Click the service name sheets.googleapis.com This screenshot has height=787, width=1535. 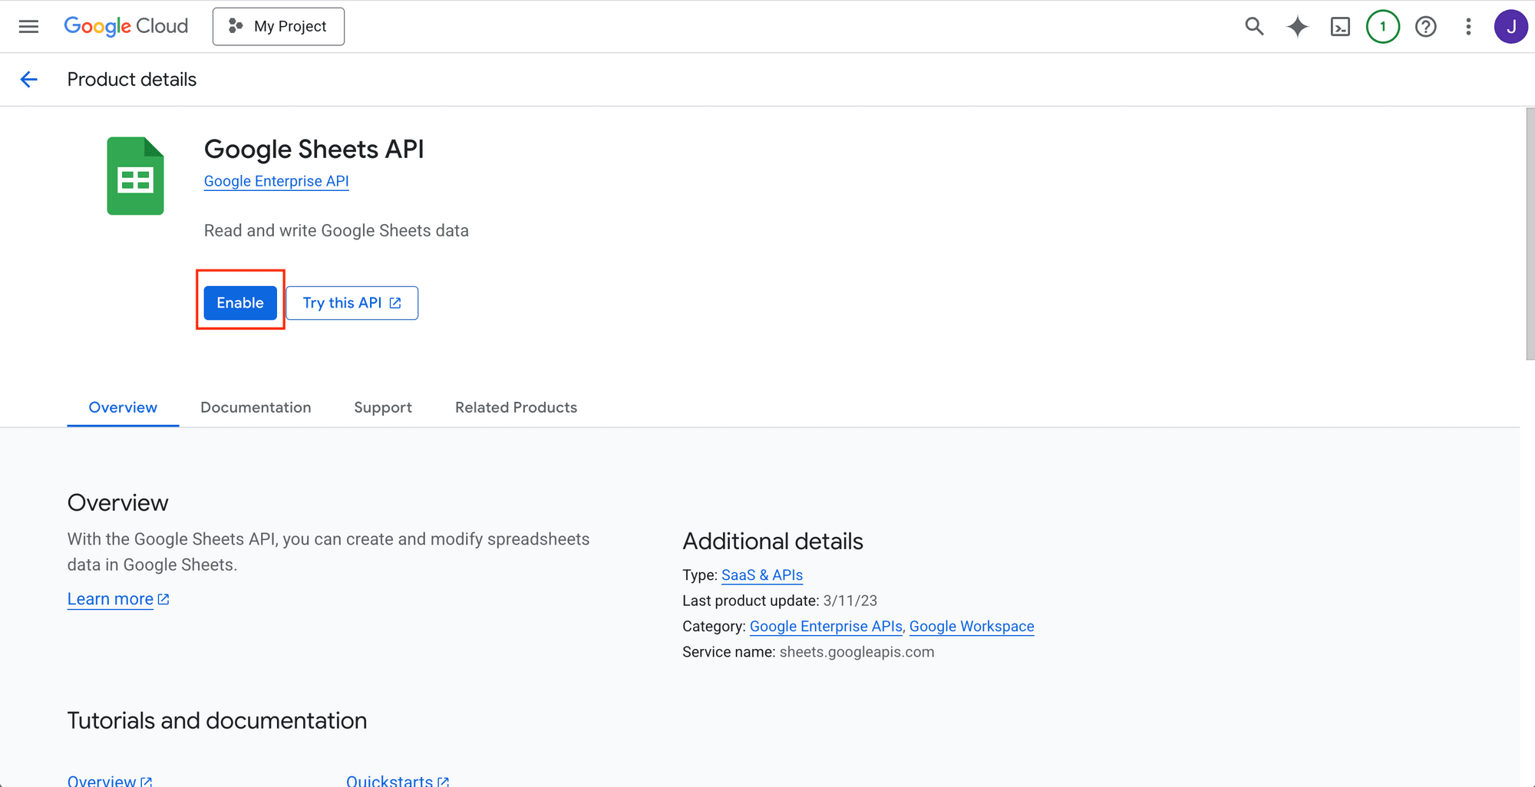coord(857,652)
